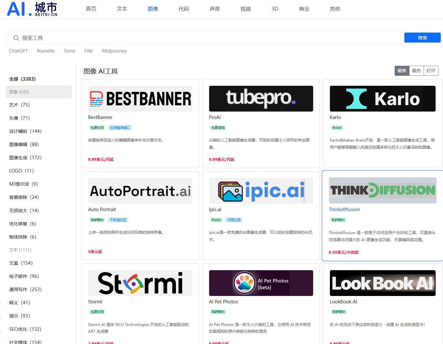Viewport: 443px width, 344px height.
Task: Open the 声音 nav tab
Action: [215, 9]
